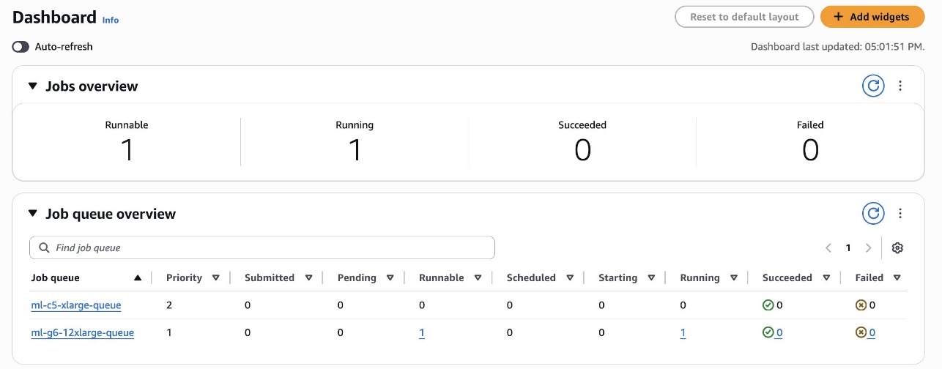Image resolution: width=942 pixels, height=369 pixels.
Task: Go to previous page arrow
Action: pyautogui.click(x=828, y=248)
